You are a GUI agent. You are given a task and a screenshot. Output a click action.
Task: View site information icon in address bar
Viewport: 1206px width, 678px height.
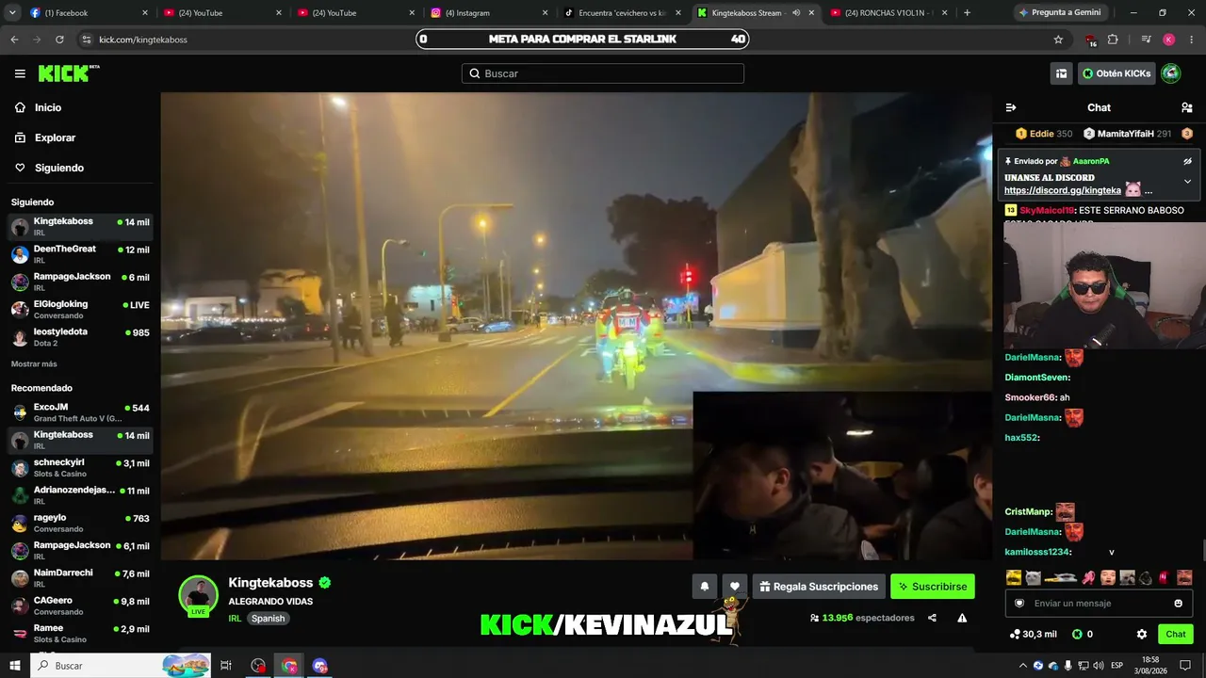click(87, 40)
